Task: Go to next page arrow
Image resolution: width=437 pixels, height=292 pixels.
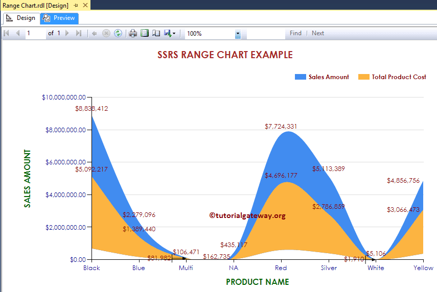Action: tap(67, 33)
